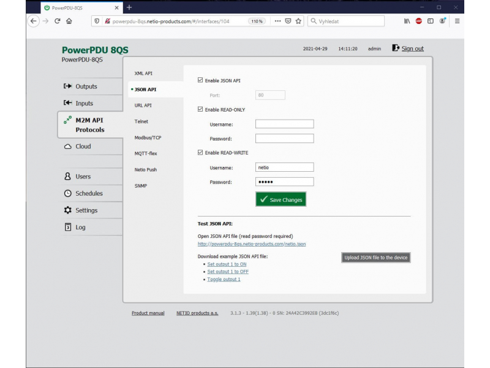Click the M2M API Protocols icon
This screenshot has width=490, height=368.
[x=67, y=120]
